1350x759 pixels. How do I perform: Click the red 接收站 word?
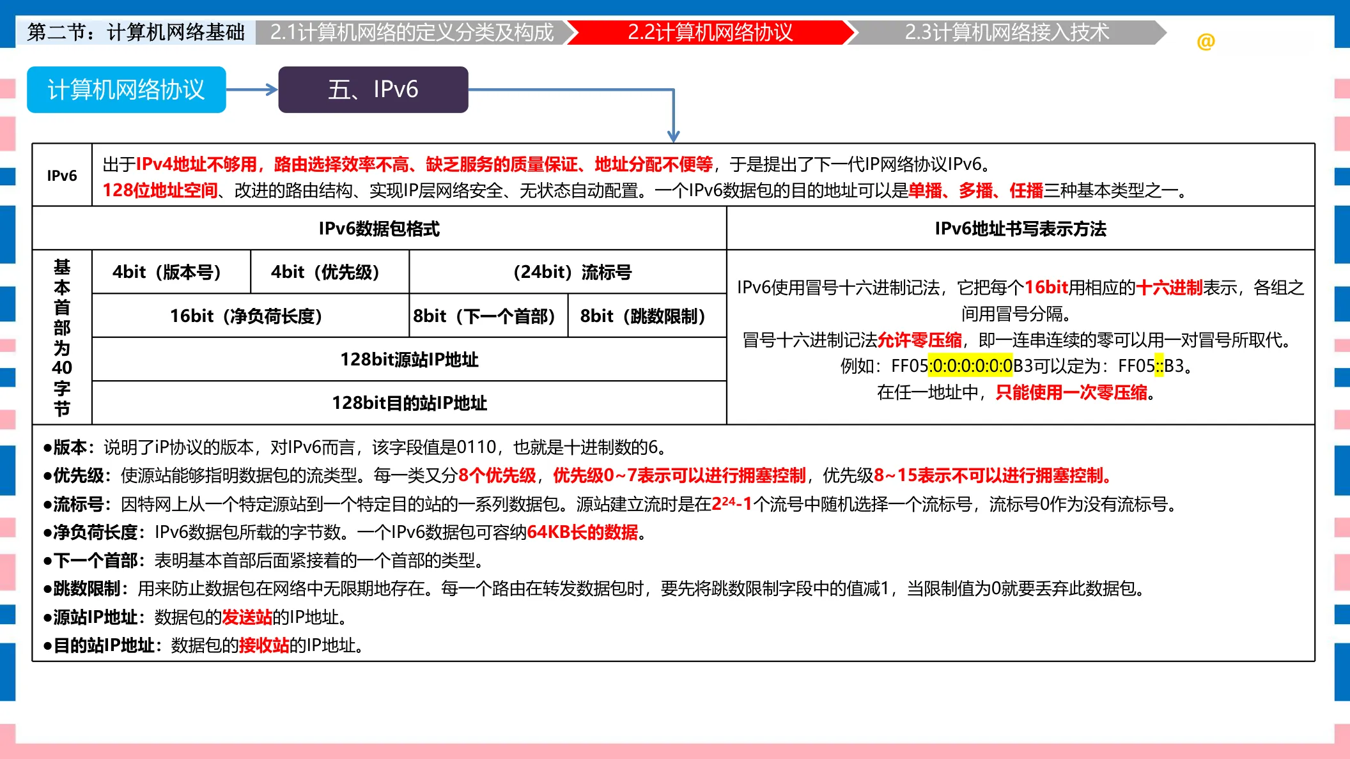pyautogui.click(x=264, y=645)
